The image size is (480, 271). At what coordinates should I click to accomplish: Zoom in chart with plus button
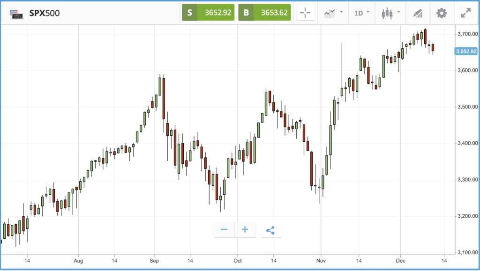tap(245, 230)
